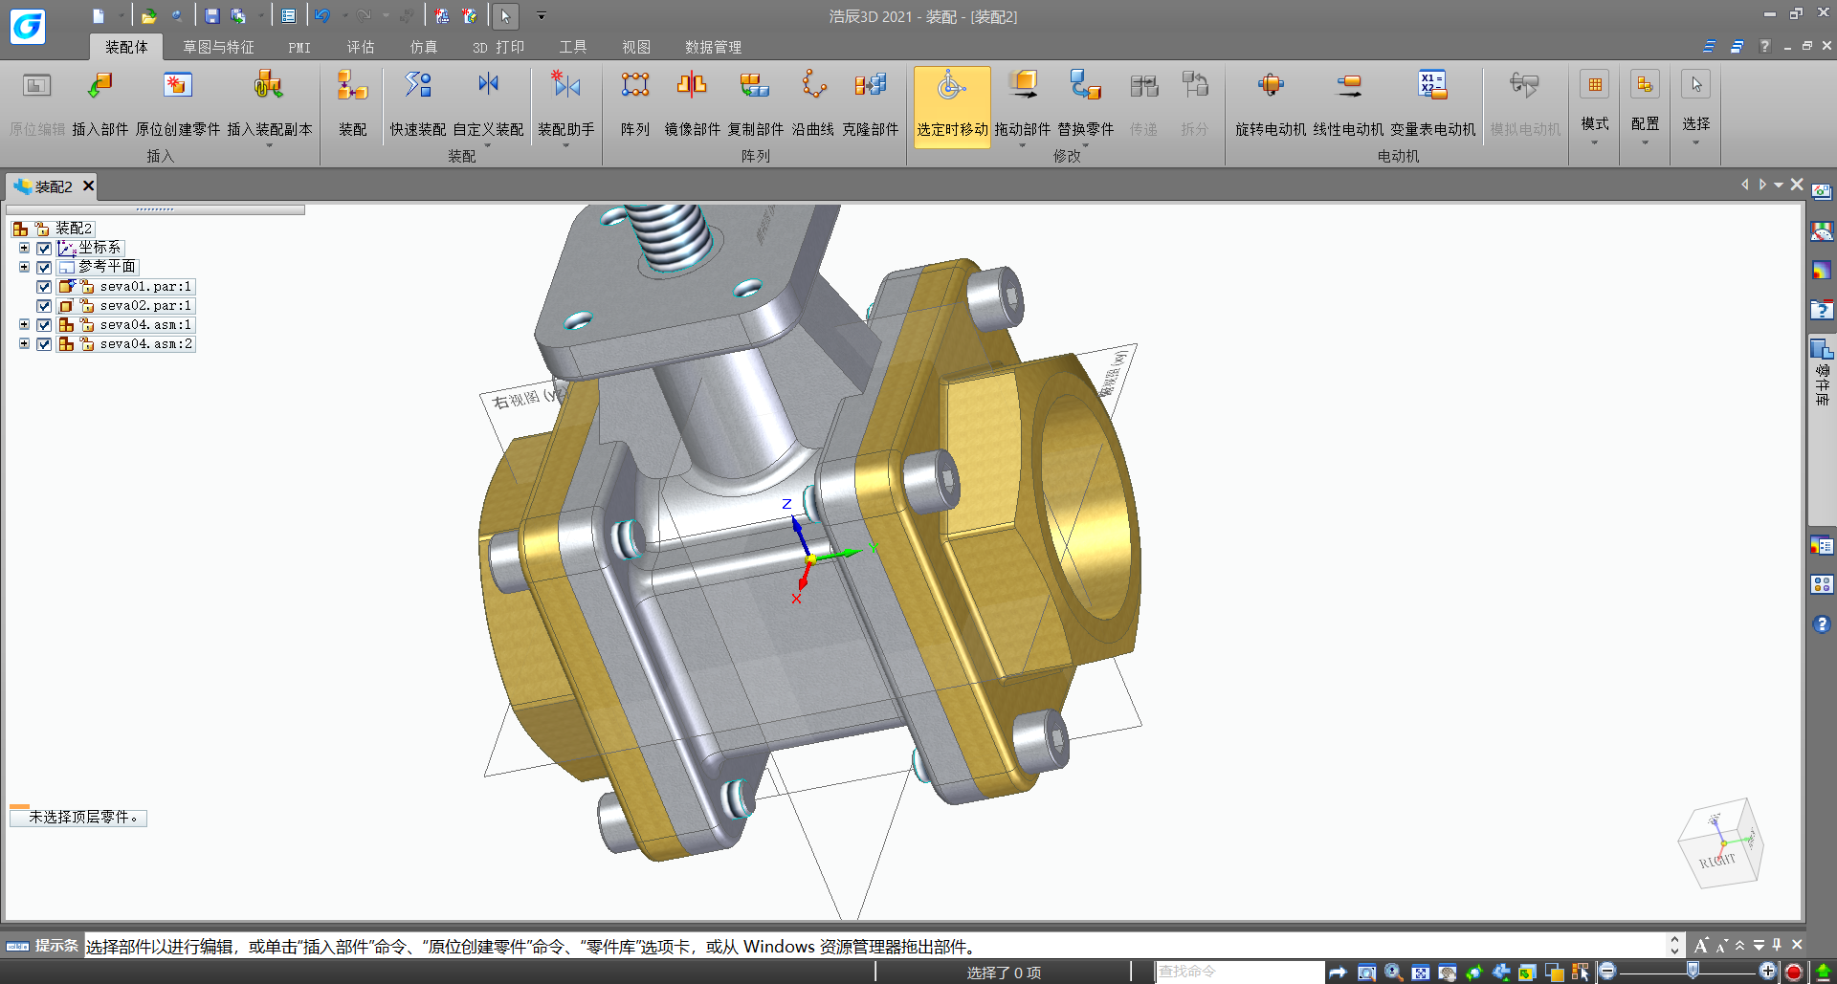Toggle the seva01.par:1 checkbox
Viewport: 1837px width, 984px height.
point(44,287)
